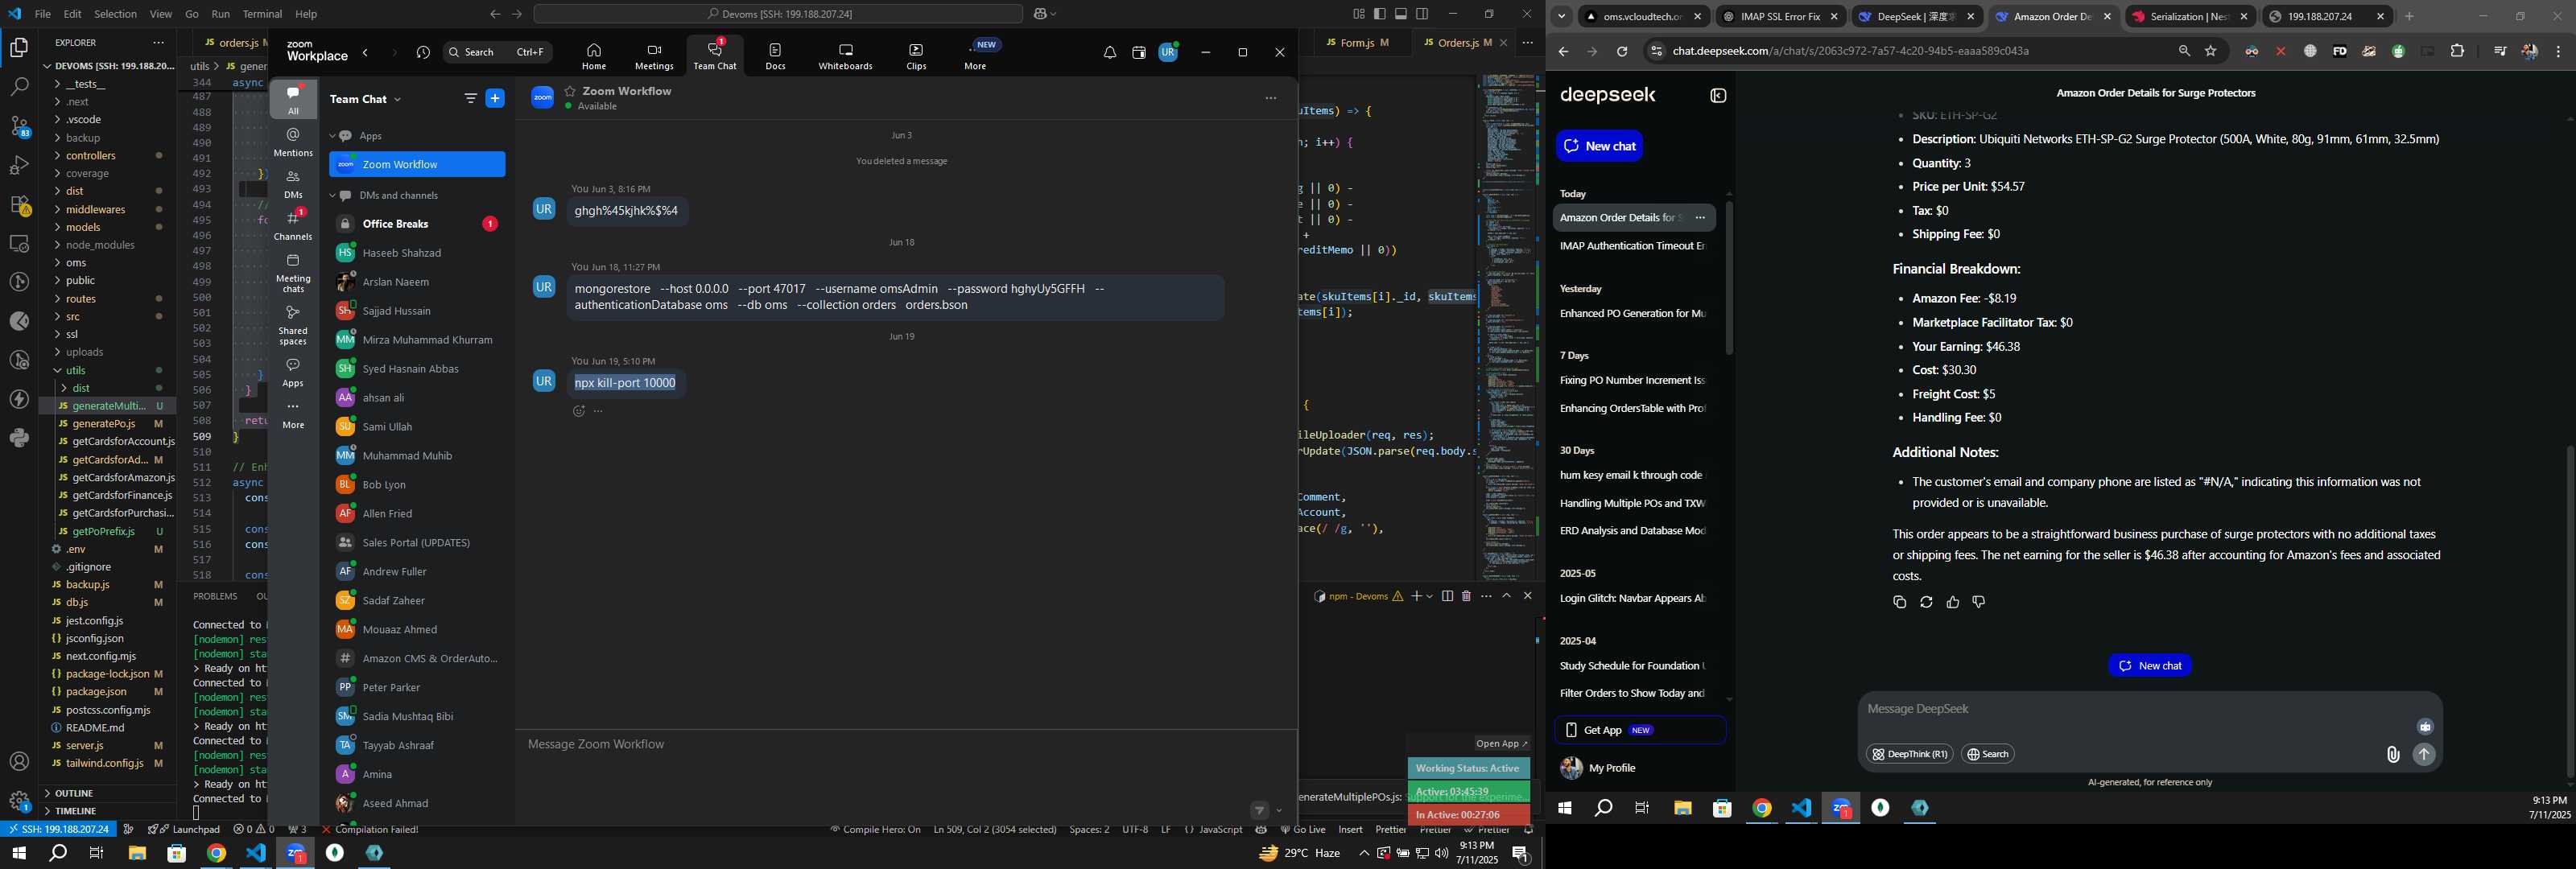2576x869 pixels.
Task: Attach a file in DeepSeek message box
Action: coord(2392,755)
